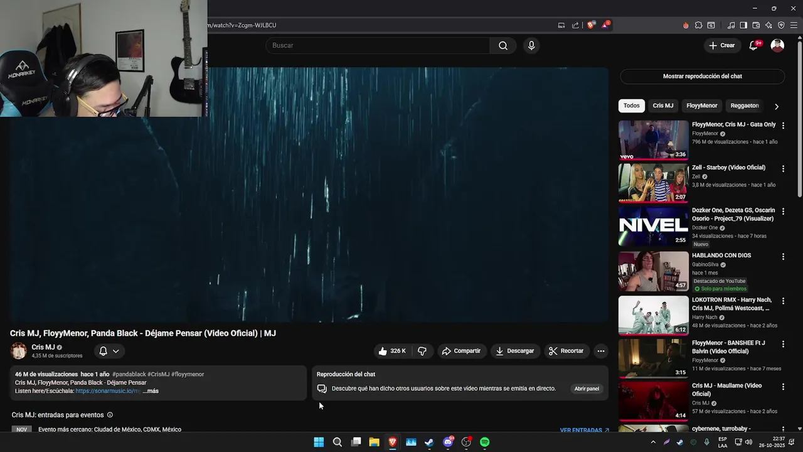Image resolution: width=803 pixels, height=452 pixels.
Task: Click the search magnifier button
Action: 503,45
